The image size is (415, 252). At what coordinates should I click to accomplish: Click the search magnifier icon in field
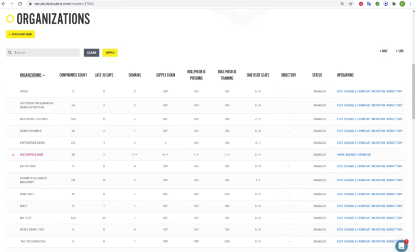pos(10,53)
